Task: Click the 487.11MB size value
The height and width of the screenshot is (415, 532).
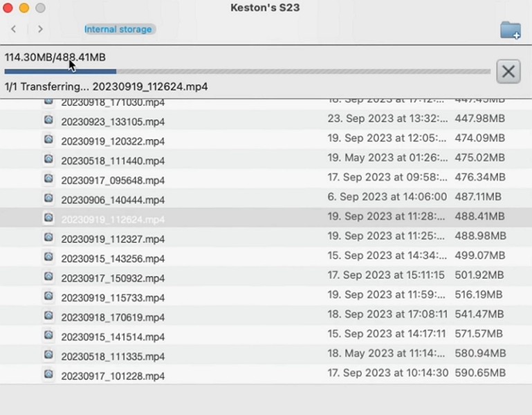Action: tap(478, 197)
